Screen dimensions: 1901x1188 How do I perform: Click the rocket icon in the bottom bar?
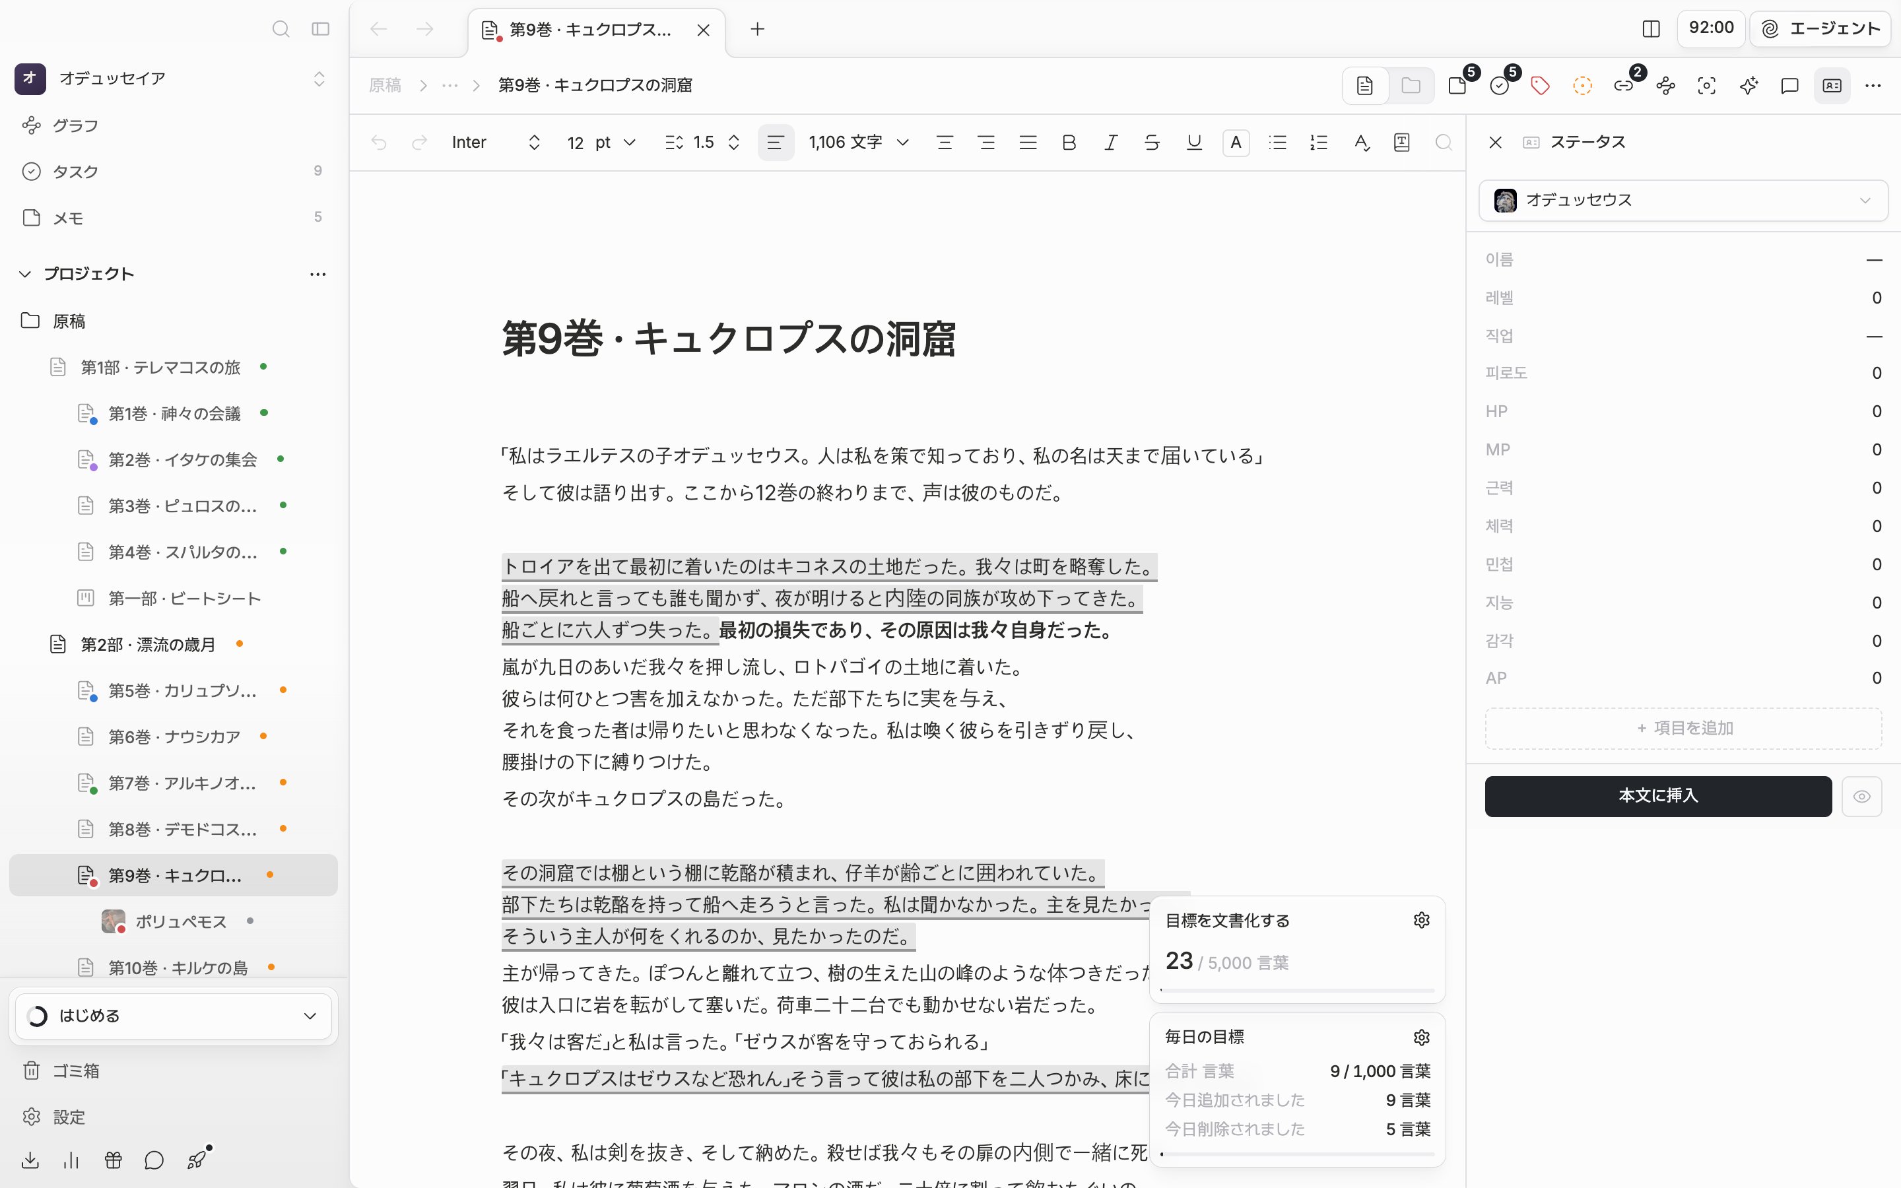[197, 1160]
